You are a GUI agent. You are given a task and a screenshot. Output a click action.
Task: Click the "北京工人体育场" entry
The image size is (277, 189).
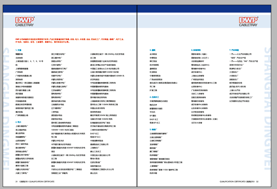pyautogui.click(x=198, y=94)
